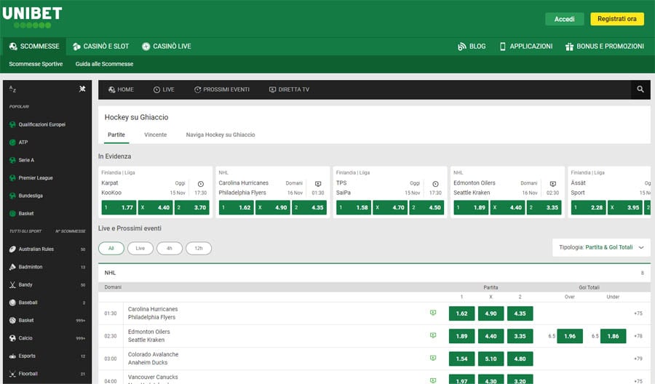Select Australian Rules in sports list
The width and height of the screenshot is (655, 384).
tap(47, 249)
